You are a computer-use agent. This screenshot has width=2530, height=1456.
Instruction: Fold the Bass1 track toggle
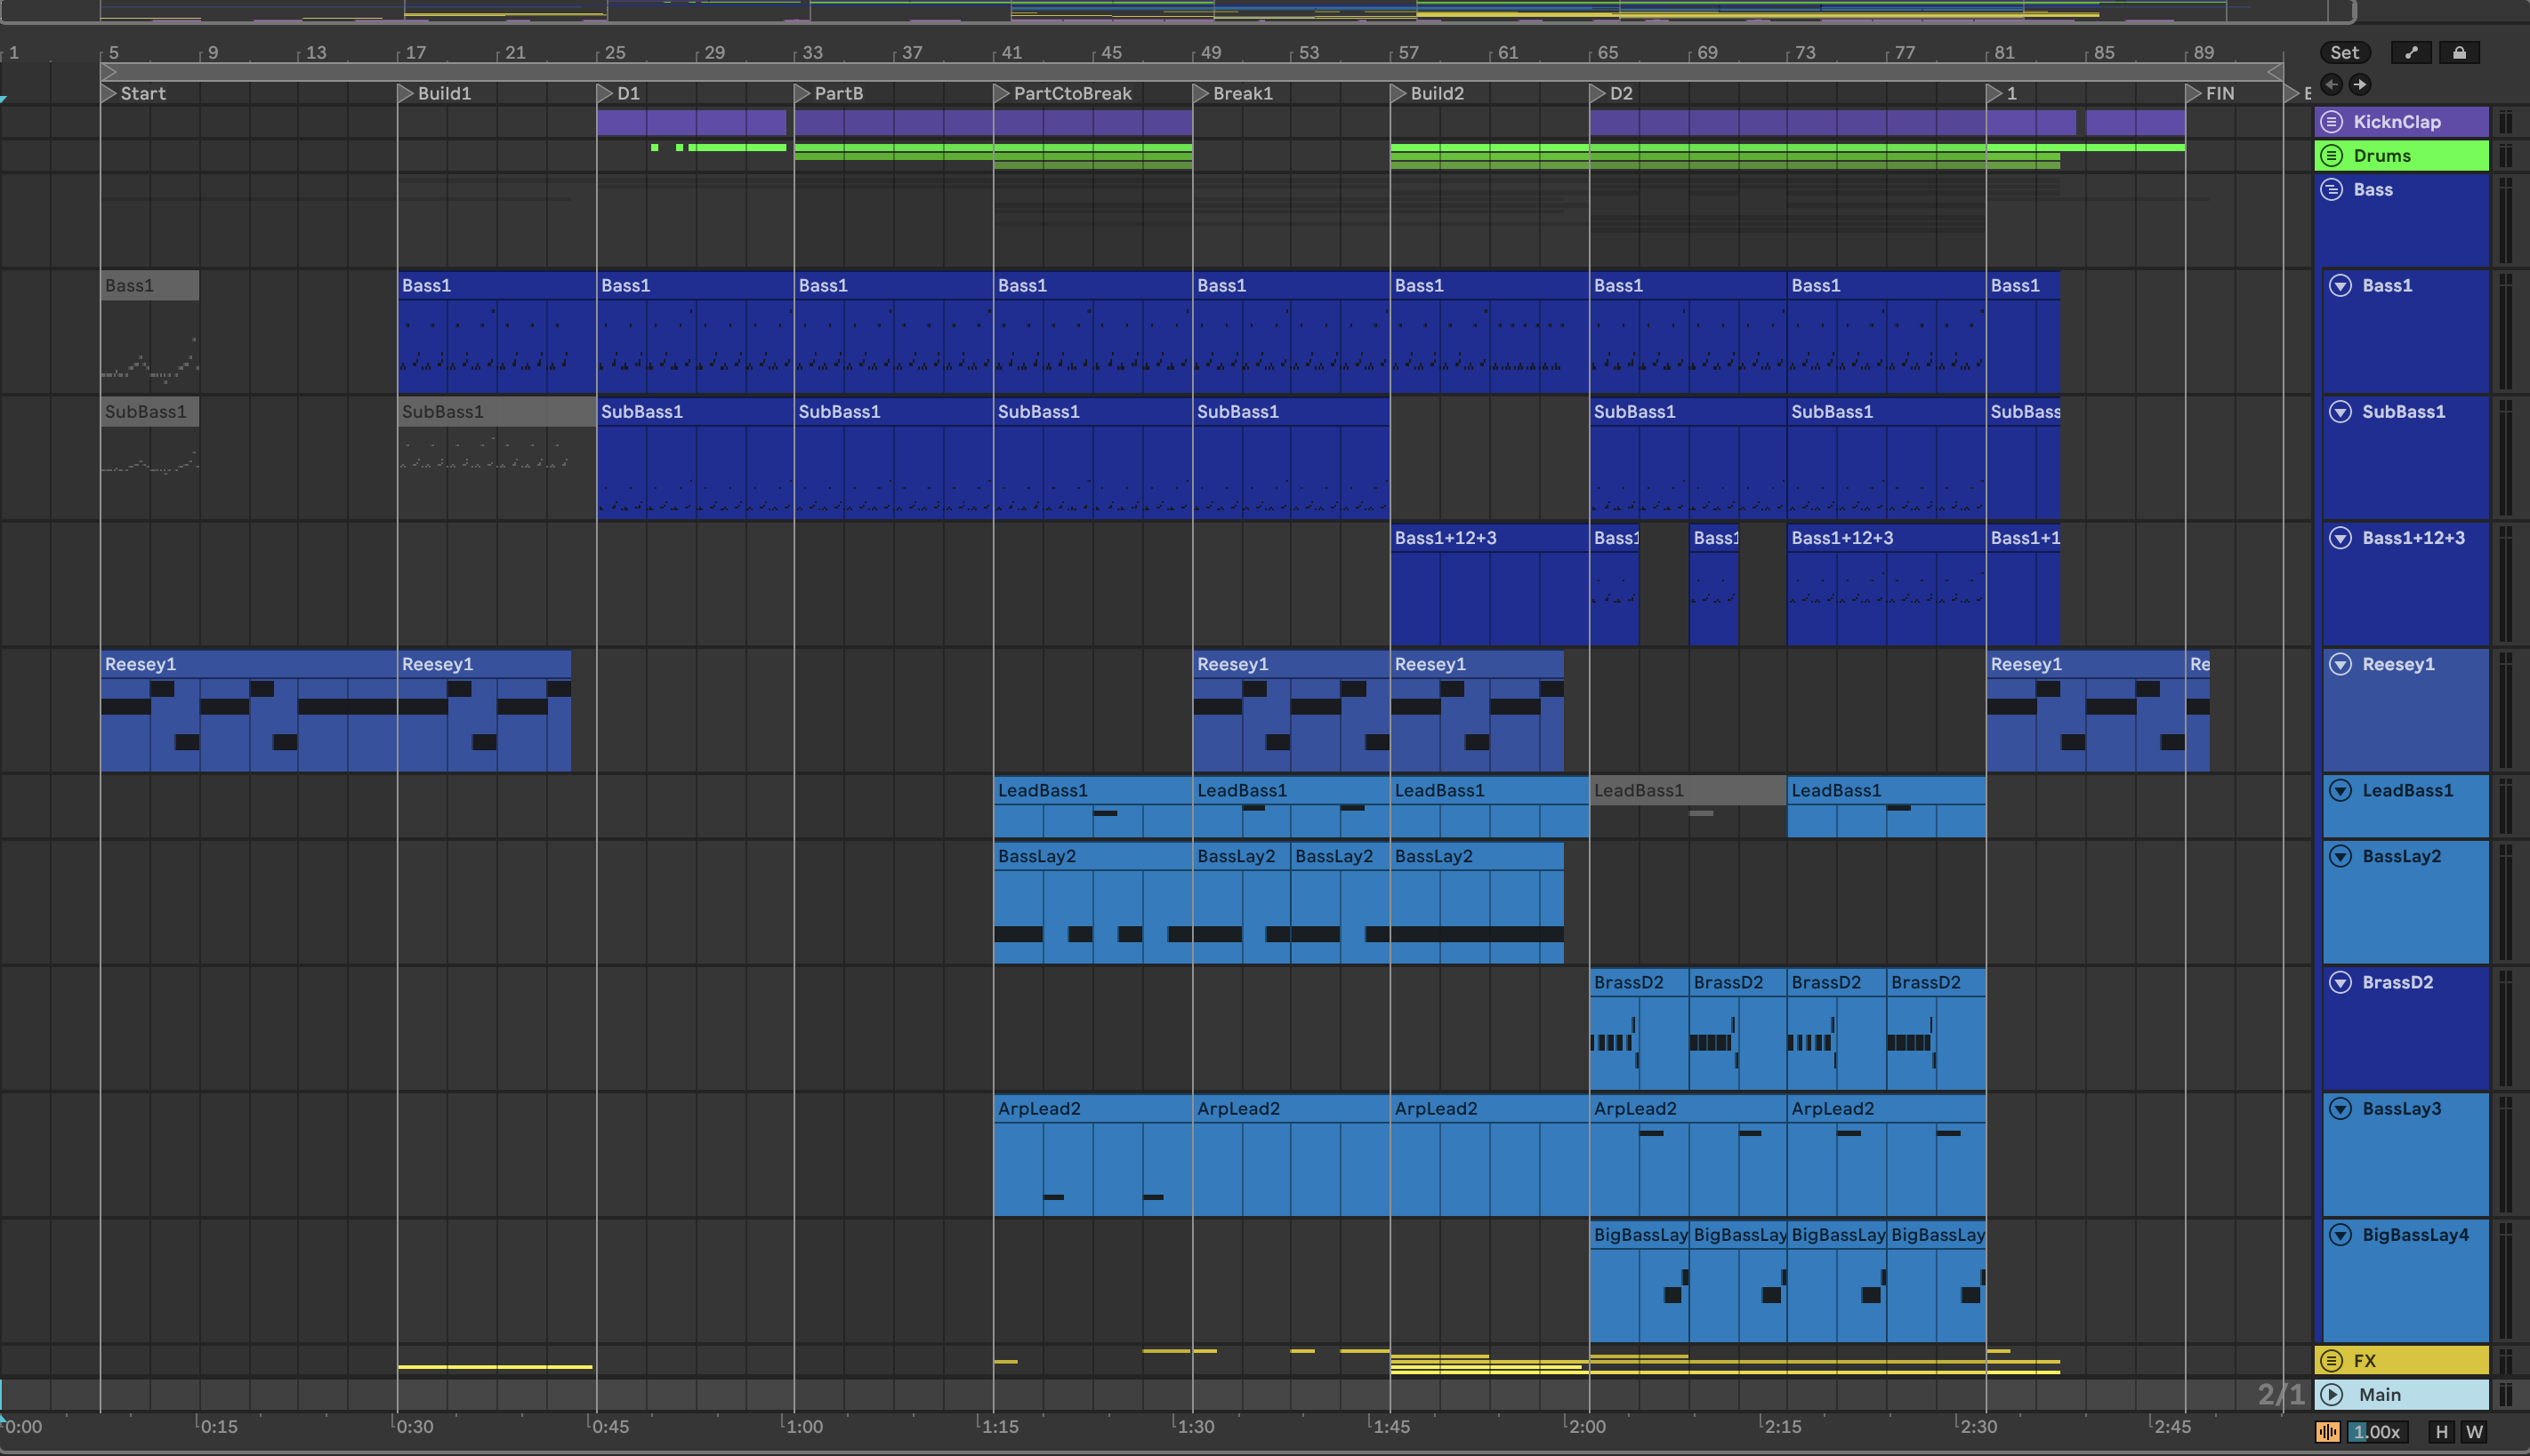[2340, 286]
